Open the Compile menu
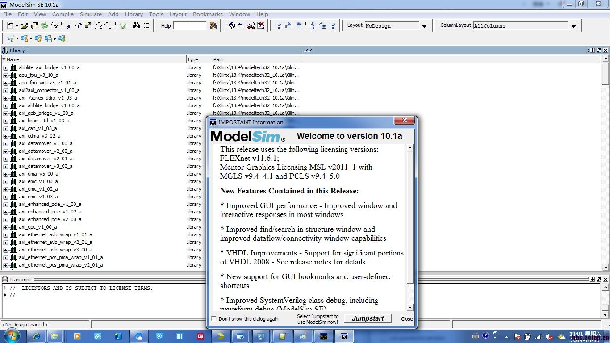 [x=63, y=14]
